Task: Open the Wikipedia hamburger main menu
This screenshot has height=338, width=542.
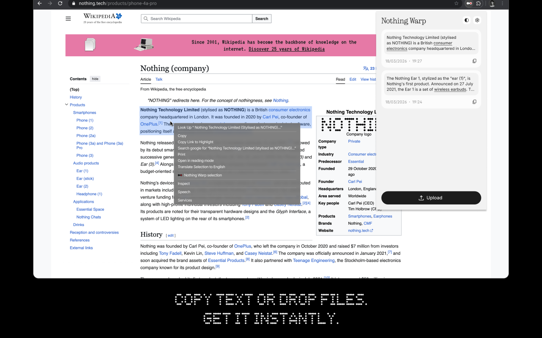Action: tap(68, 19)
